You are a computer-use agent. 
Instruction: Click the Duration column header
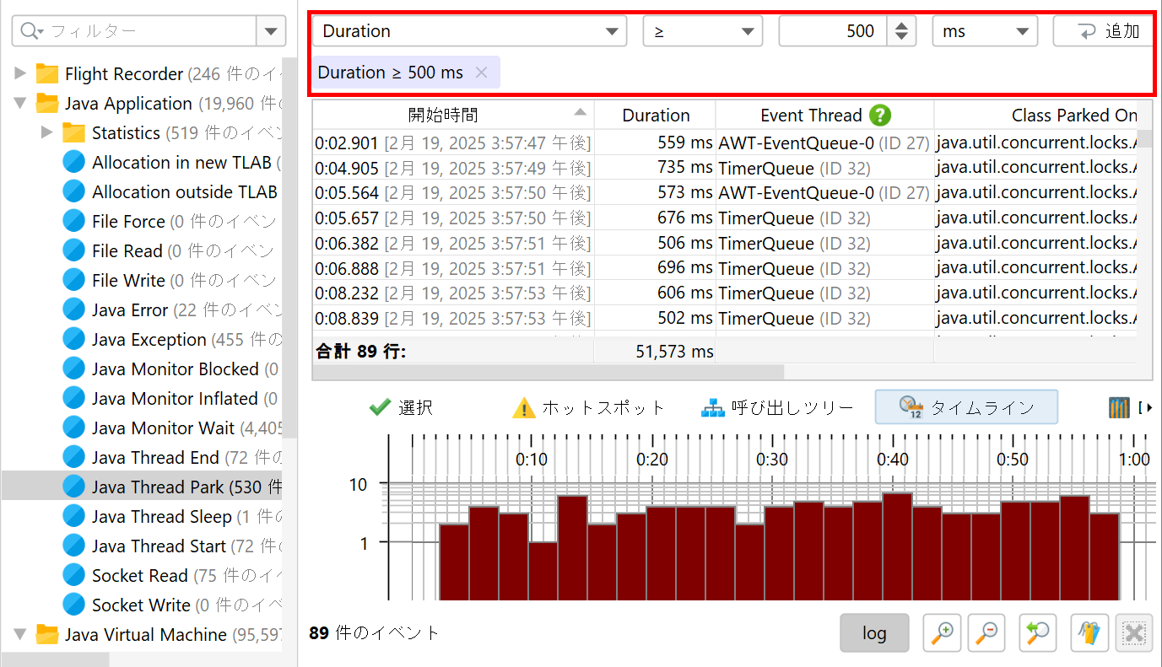pos(655,116)
